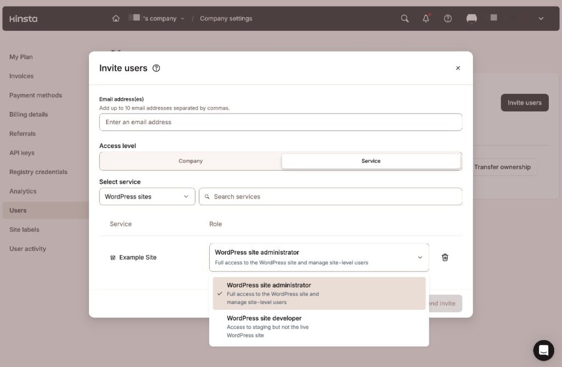The image size is (562, 367).
Task: Click the home icon in the breadcrumb
Action: pyautogui.click(x=116, y=18)
